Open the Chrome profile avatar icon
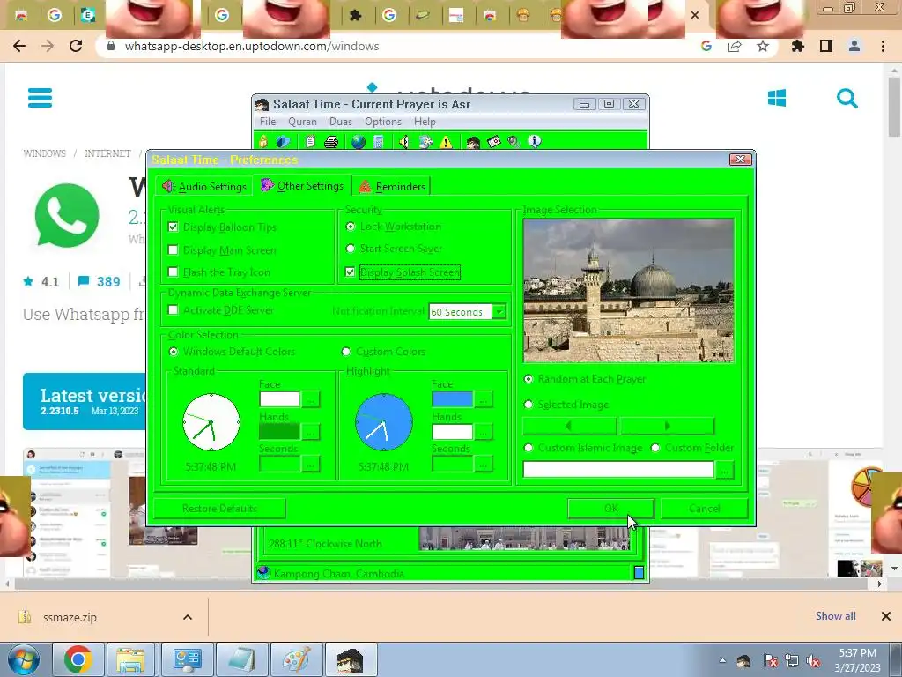 854,46
